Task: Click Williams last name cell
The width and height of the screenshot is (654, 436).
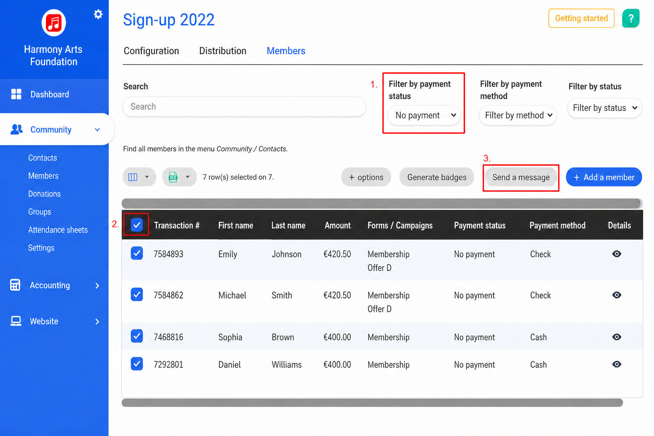Action: coord(287,365)
